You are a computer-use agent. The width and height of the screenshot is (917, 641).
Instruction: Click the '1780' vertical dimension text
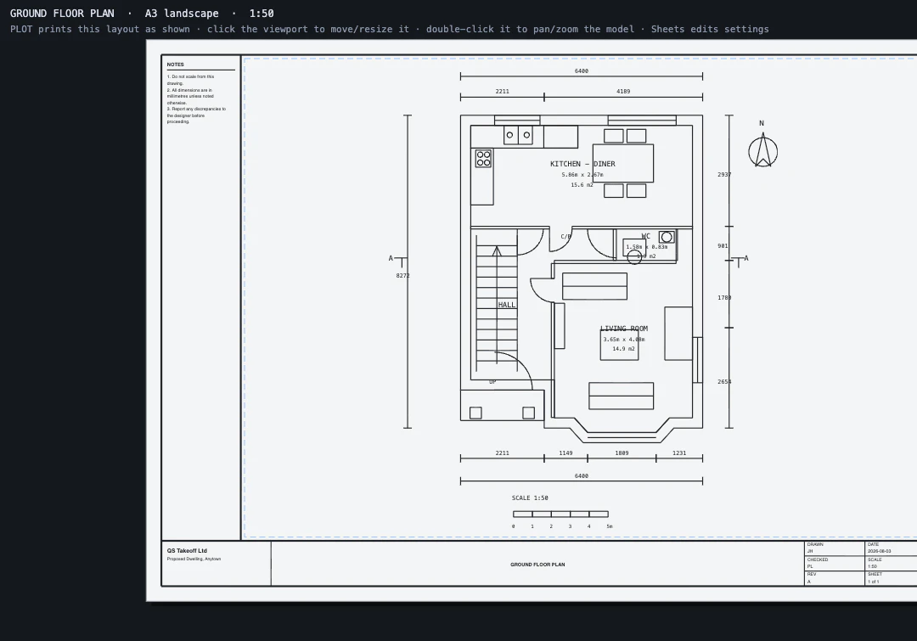point(724,298)
